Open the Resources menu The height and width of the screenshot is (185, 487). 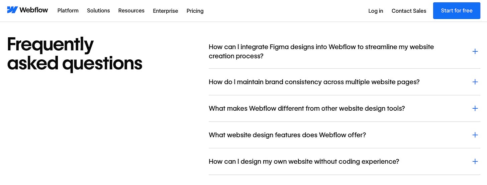point(131,11)
